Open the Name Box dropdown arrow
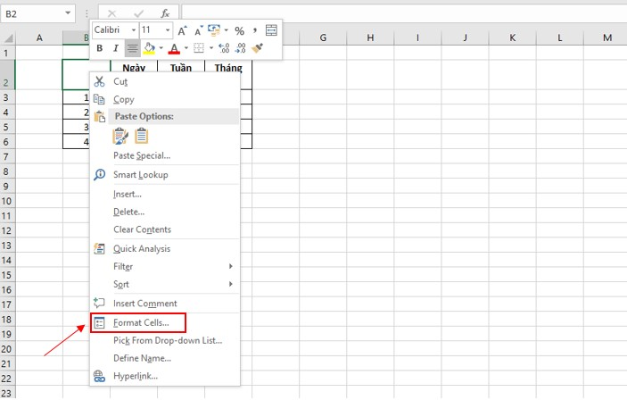 (x=68, y=13)
